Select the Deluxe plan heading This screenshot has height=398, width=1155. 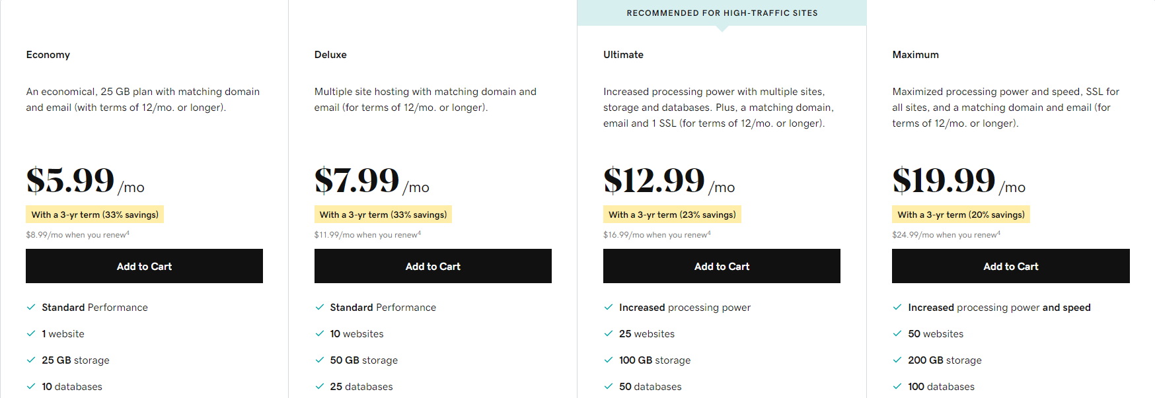(x=330, y=55)
